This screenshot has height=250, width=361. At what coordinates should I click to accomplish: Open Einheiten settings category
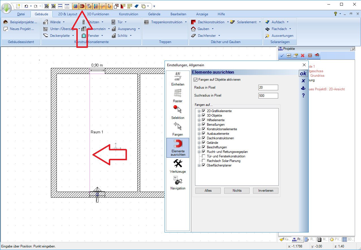(x=178, y=79)
